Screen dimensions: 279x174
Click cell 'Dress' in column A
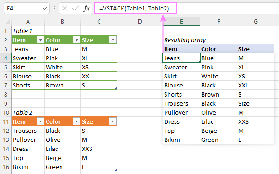click(x=28, y=149)
